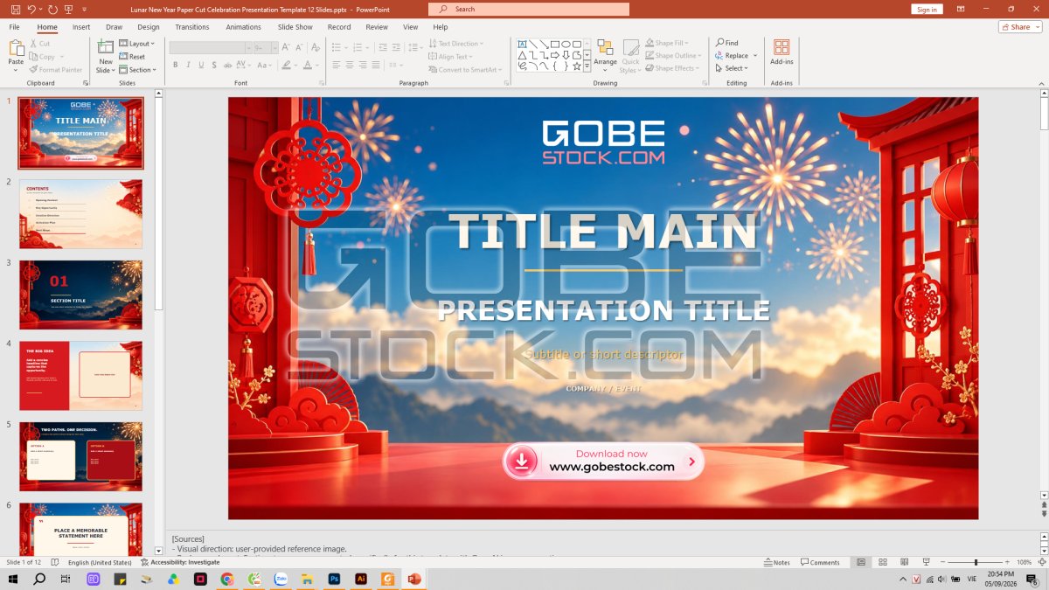This screenshot has width=1049, height=590.
Task: Toggle the Comments pane button
Action: [x=820, y=562]
